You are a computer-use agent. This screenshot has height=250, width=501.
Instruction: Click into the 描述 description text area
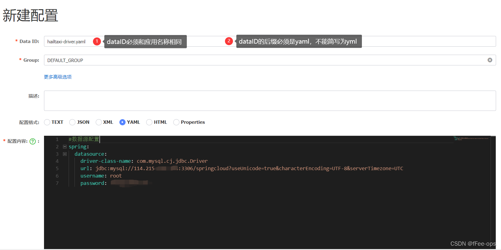click(270, 101)
